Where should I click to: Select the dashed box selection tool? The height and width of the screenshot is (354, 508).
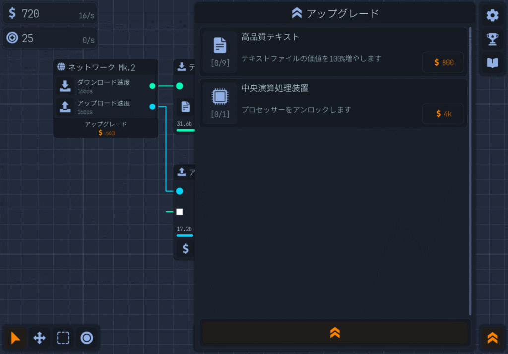pos(63,338)
